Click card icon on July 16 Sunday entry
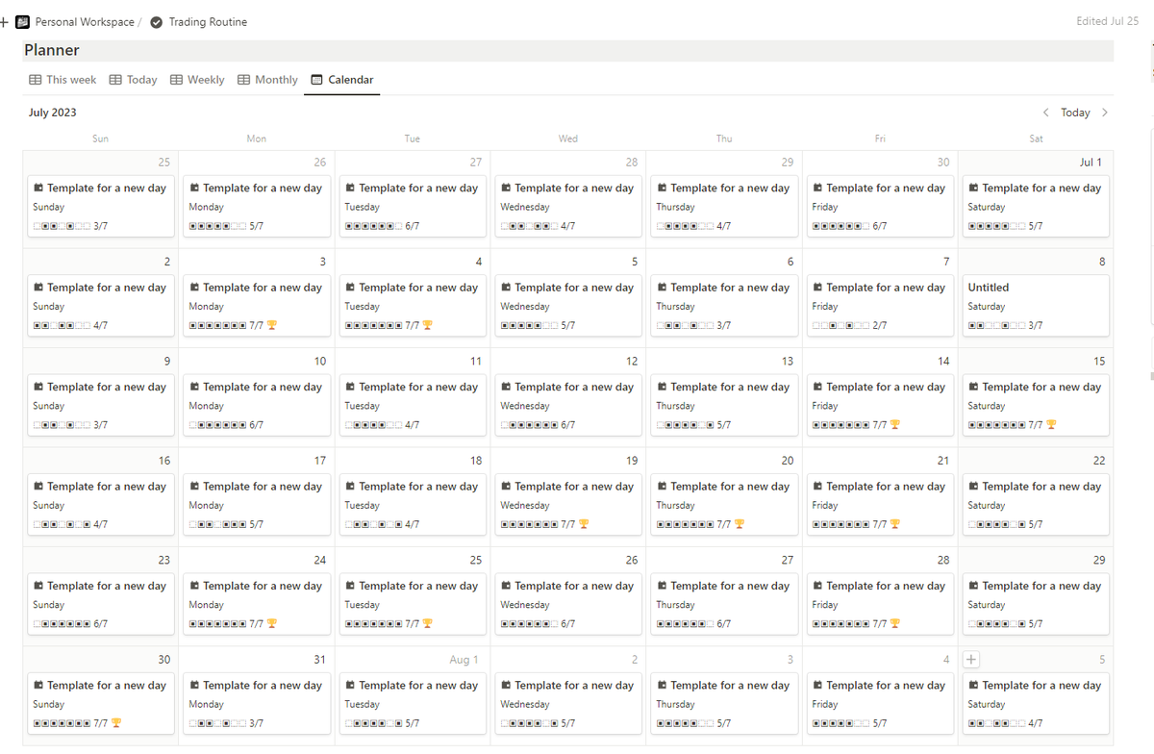Screen dimensions: 1154x754 click(x=38, y=487)
